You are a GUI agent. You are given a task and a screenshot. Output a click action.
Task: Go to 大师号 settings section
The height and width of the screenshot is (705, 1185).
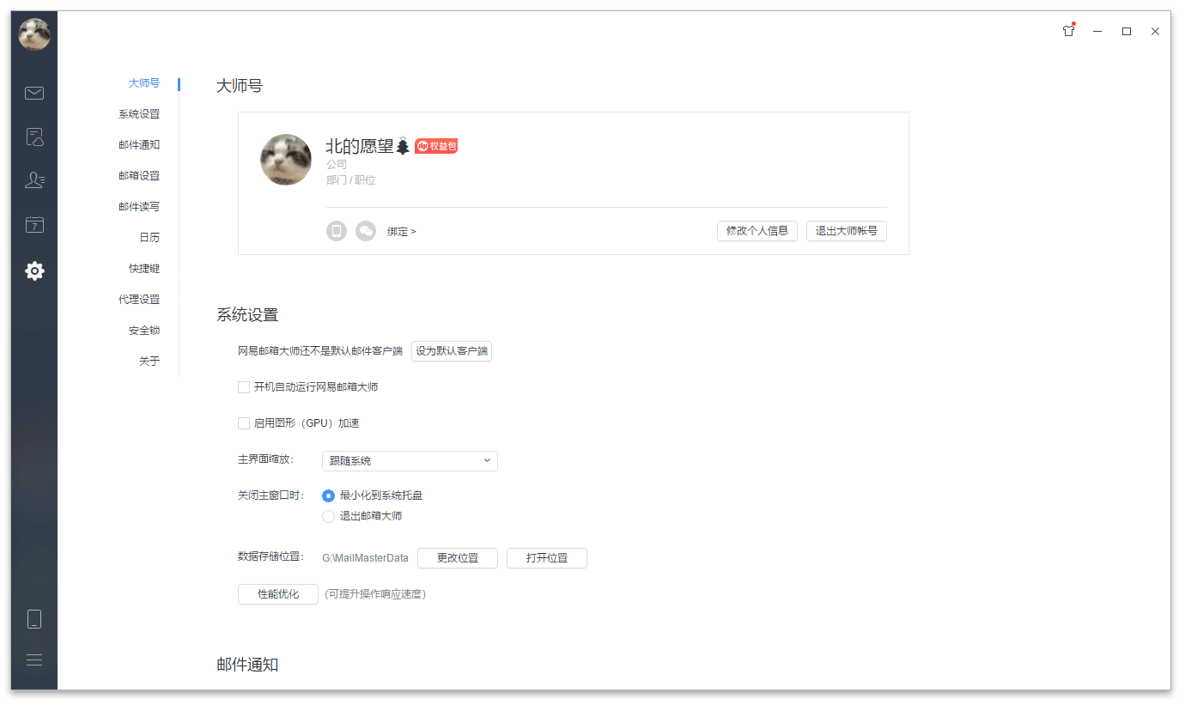(144, 83)
